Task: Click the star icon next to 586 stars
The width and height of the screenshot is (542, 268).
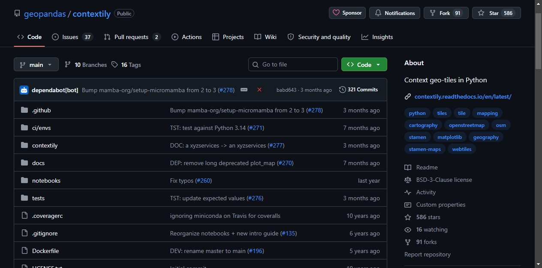Action: pos(408,217)
